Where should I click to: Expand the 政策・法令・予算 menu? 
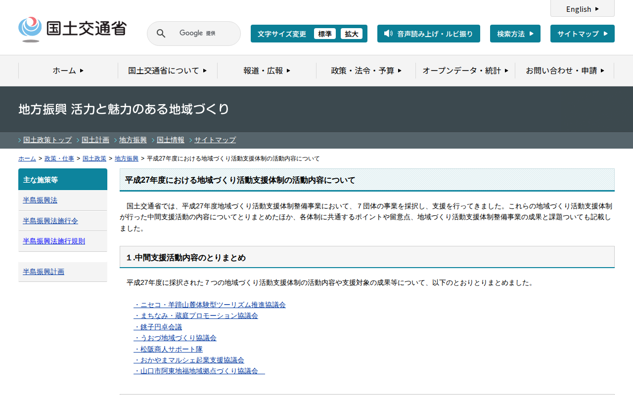pyautogui.click(x=366, y=71)
